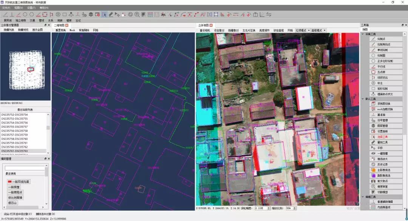Viewport: 408px width, 221px height.
Task: Click the 一键隐藏 hide tool
Action: click(382, 153)
